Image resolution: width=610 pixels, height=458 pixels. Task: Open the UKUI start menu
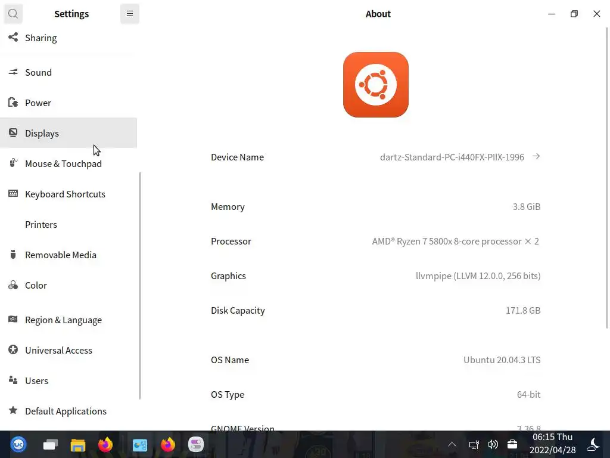pyautogui.click(x=18, y=444)
